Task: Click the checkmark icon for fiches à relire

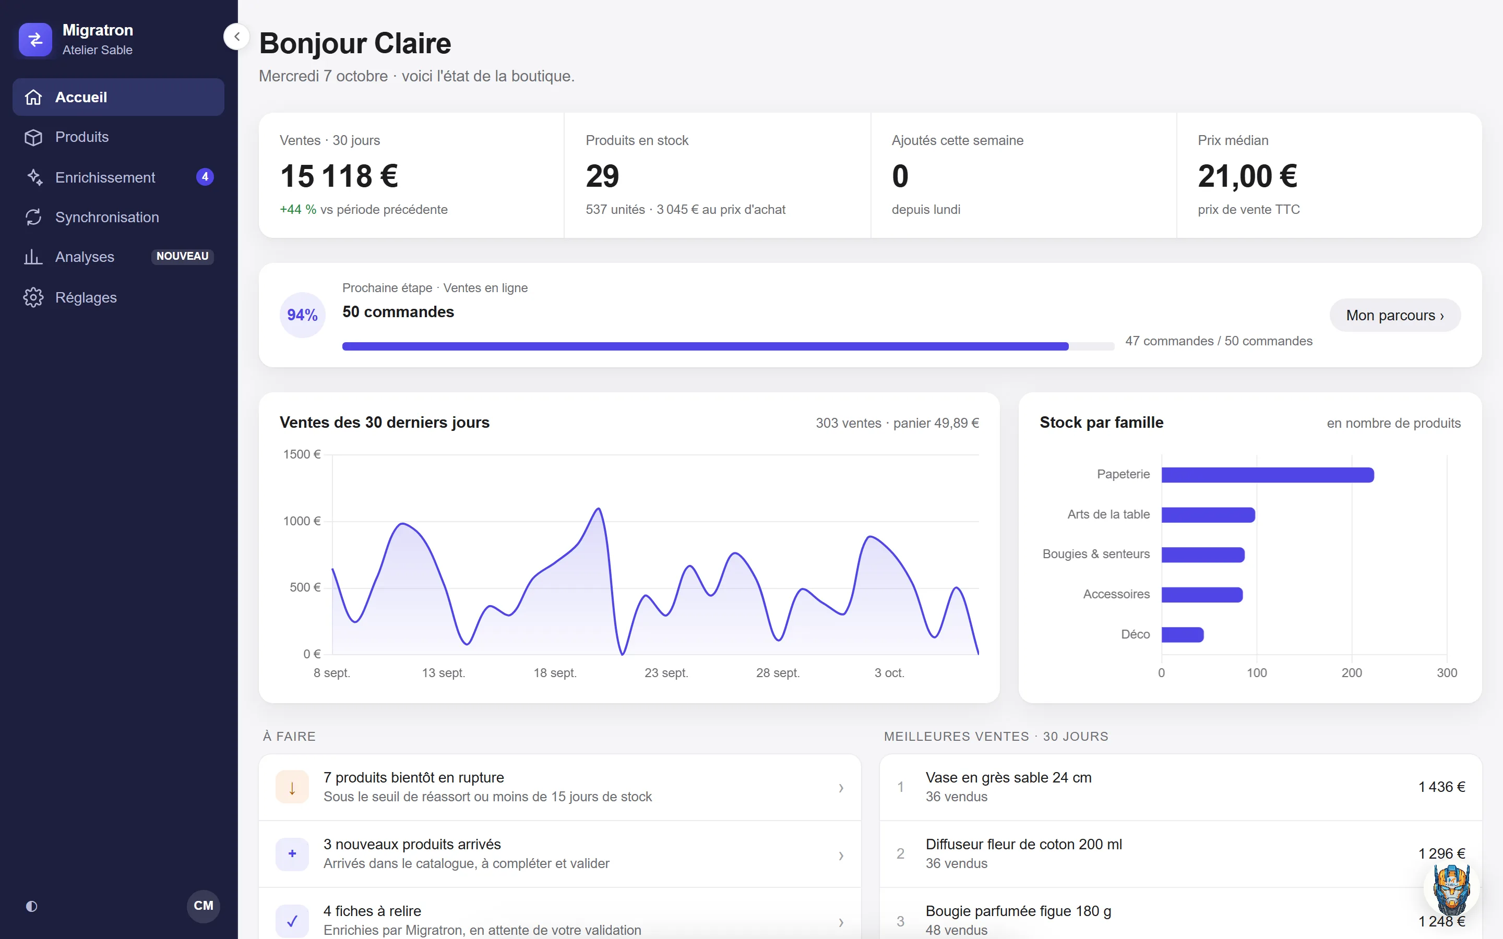Action: pyautogui.click(x=293, y=921)
